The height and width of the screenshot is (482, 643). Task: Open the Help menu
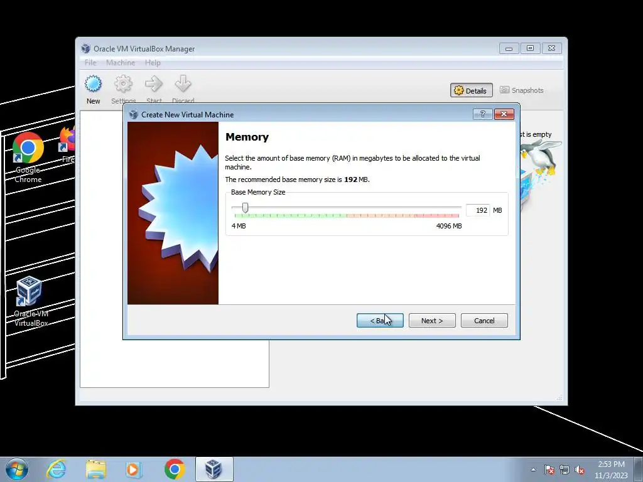point(153,63)
